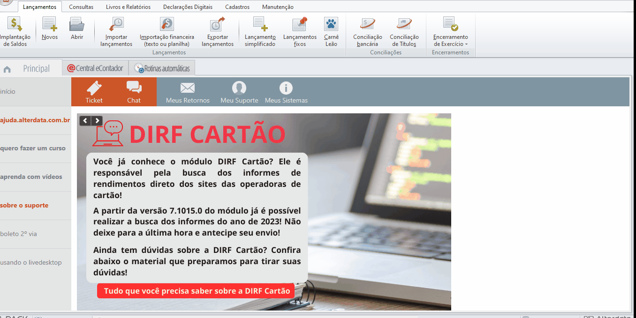Show next banner slide
Viewport: 636px width, 318px height.
[x=97, y=121]
